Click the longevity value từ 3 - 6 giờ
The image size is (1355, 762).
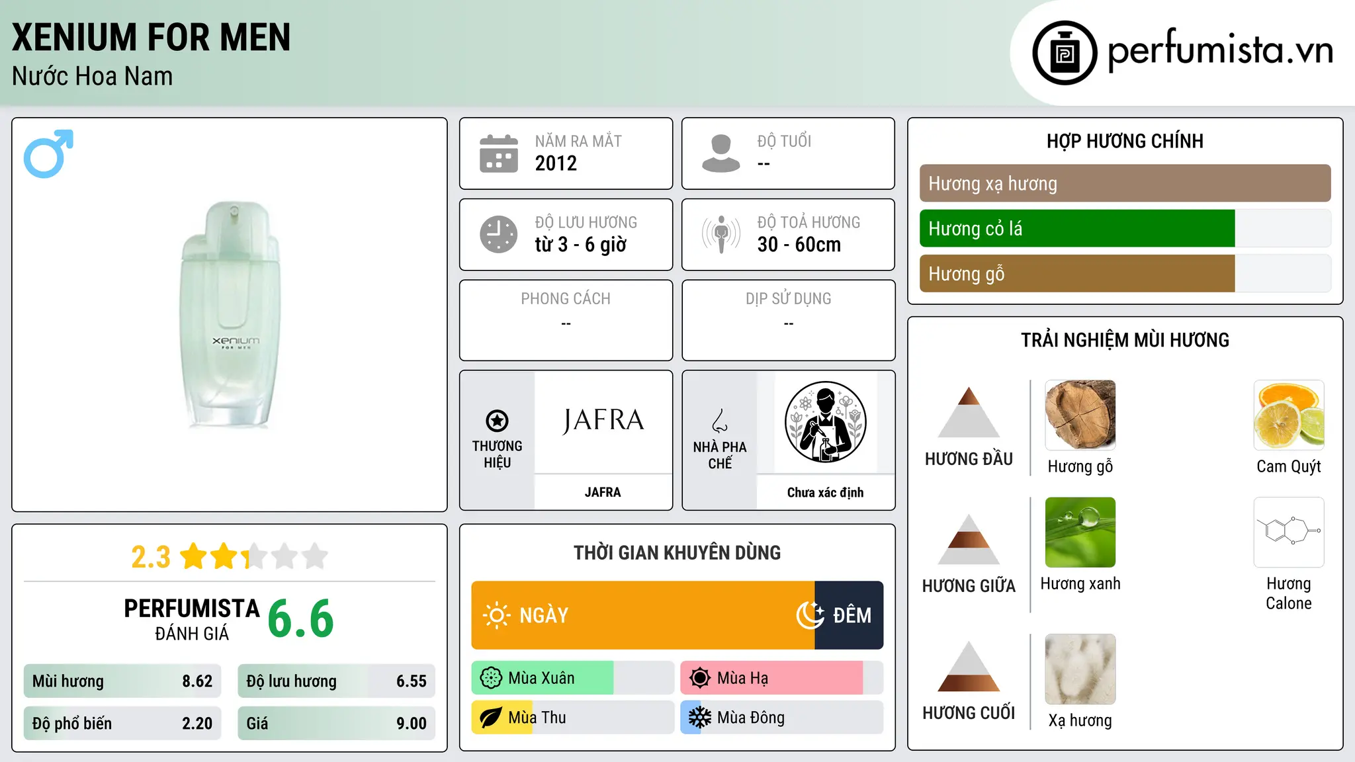pyautogui.click(x=581, y=245)
